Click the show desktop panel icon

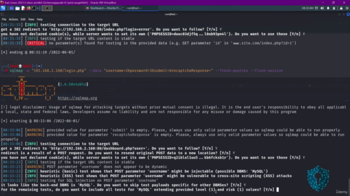tap(11, 8)
